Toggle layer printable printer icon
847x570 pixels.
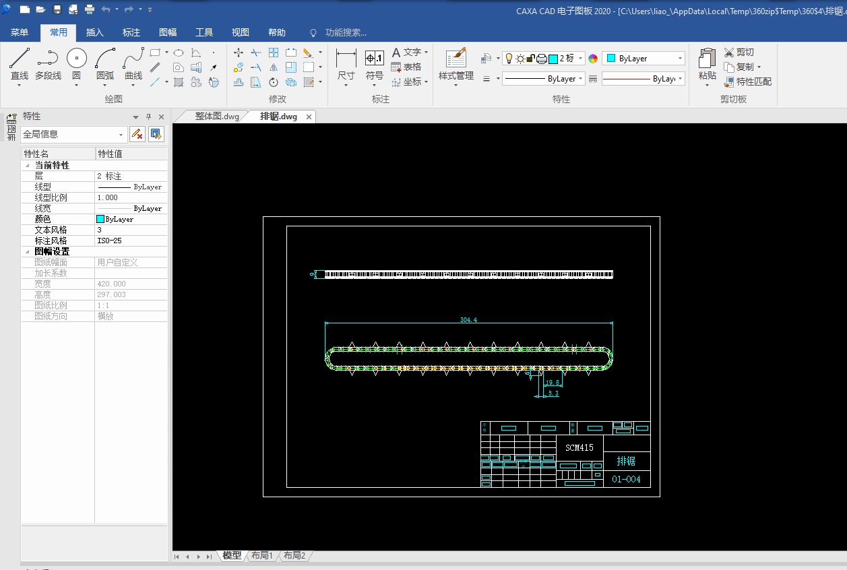[542, 59]
